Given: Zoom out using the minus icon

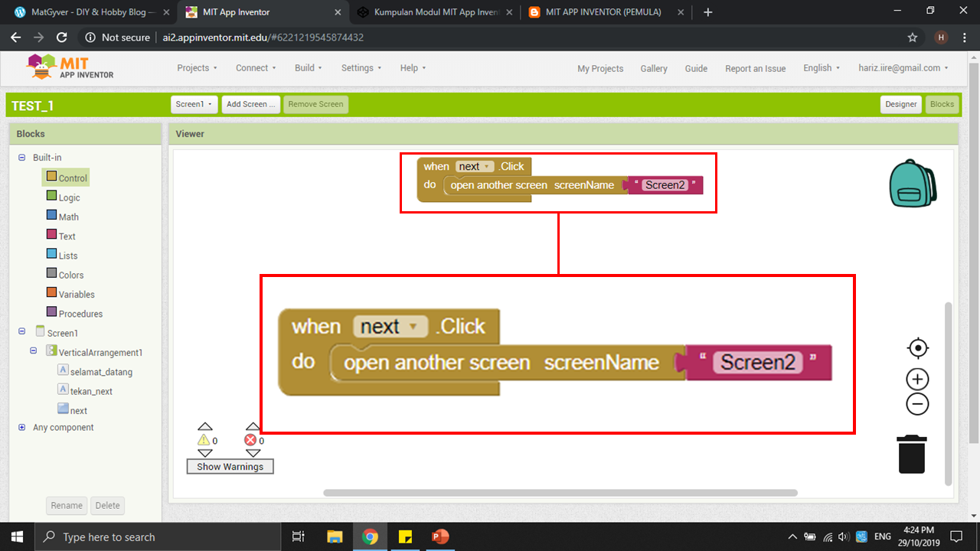Looking at the screenshot, I should tap(917, 404).
